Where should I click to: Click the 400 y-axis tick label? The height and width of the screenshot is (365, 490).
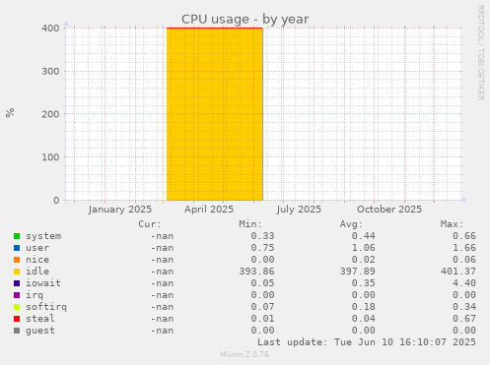(x=50, y=29)
